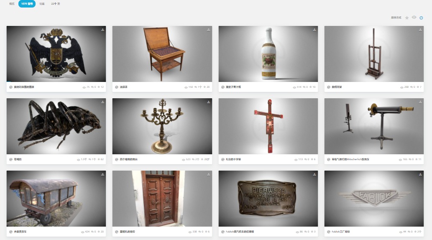Open the first tab left of 1079
This screenshot has width=432, height=240.
12,4
